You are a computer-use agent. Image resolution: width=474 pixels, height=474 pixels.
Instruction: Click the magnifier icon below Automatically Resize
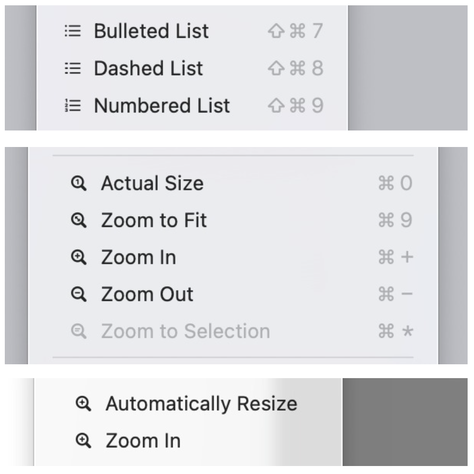coord(83,441)
